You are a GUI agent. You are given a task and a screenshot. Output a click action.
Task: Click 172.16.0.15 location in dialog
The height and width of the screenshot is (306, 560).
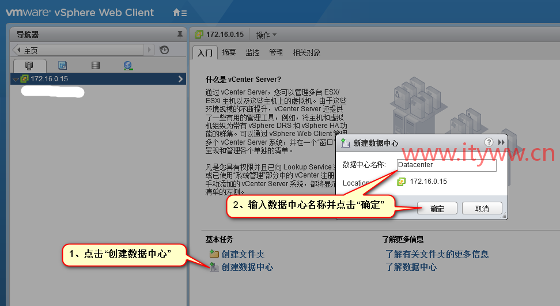tap(428, 182)
